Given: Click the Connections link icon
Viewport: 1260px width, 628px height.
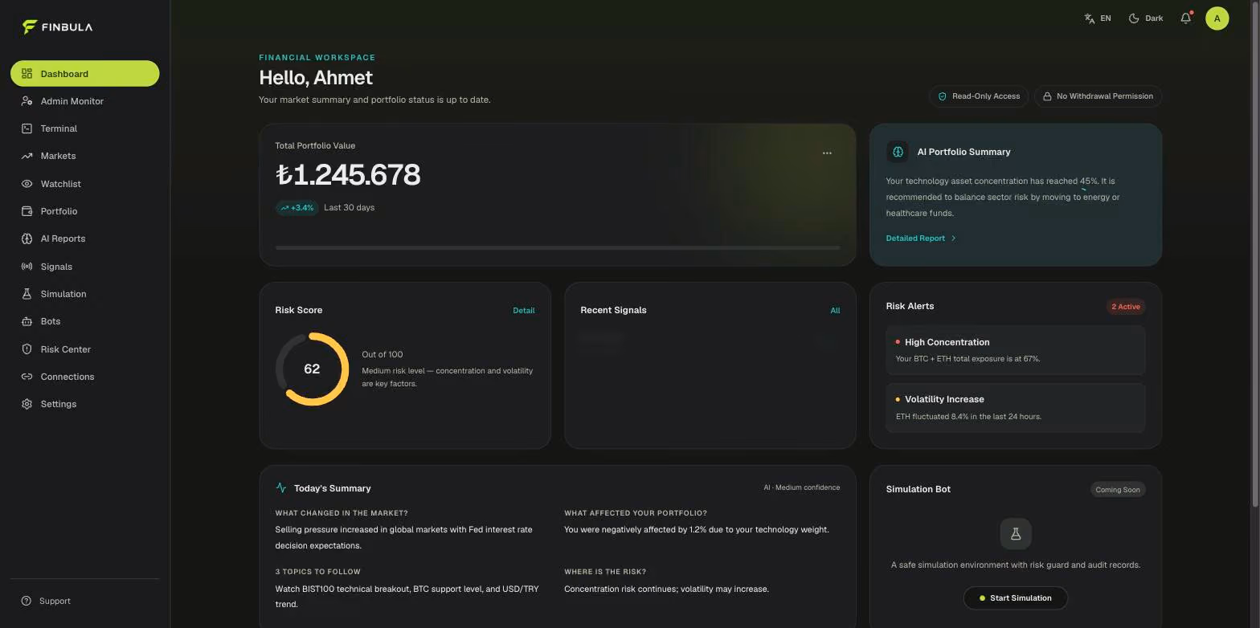Looking at the screenshot, I should pyautogui.click(x=27, y=377).
